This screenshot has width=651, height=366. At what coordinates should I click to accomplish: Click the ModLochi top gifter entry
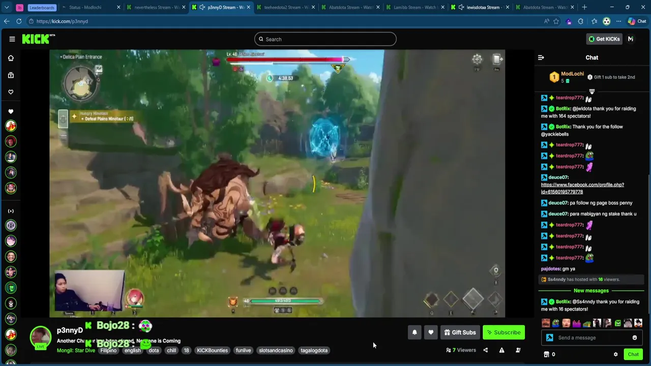click(566, 77)
